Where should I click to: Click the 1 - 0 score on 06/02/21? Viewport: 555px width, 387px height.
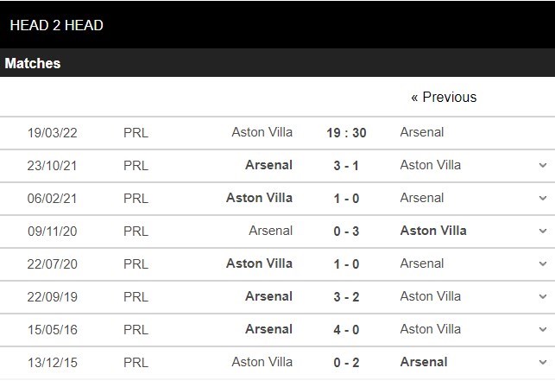click(346, 199)
